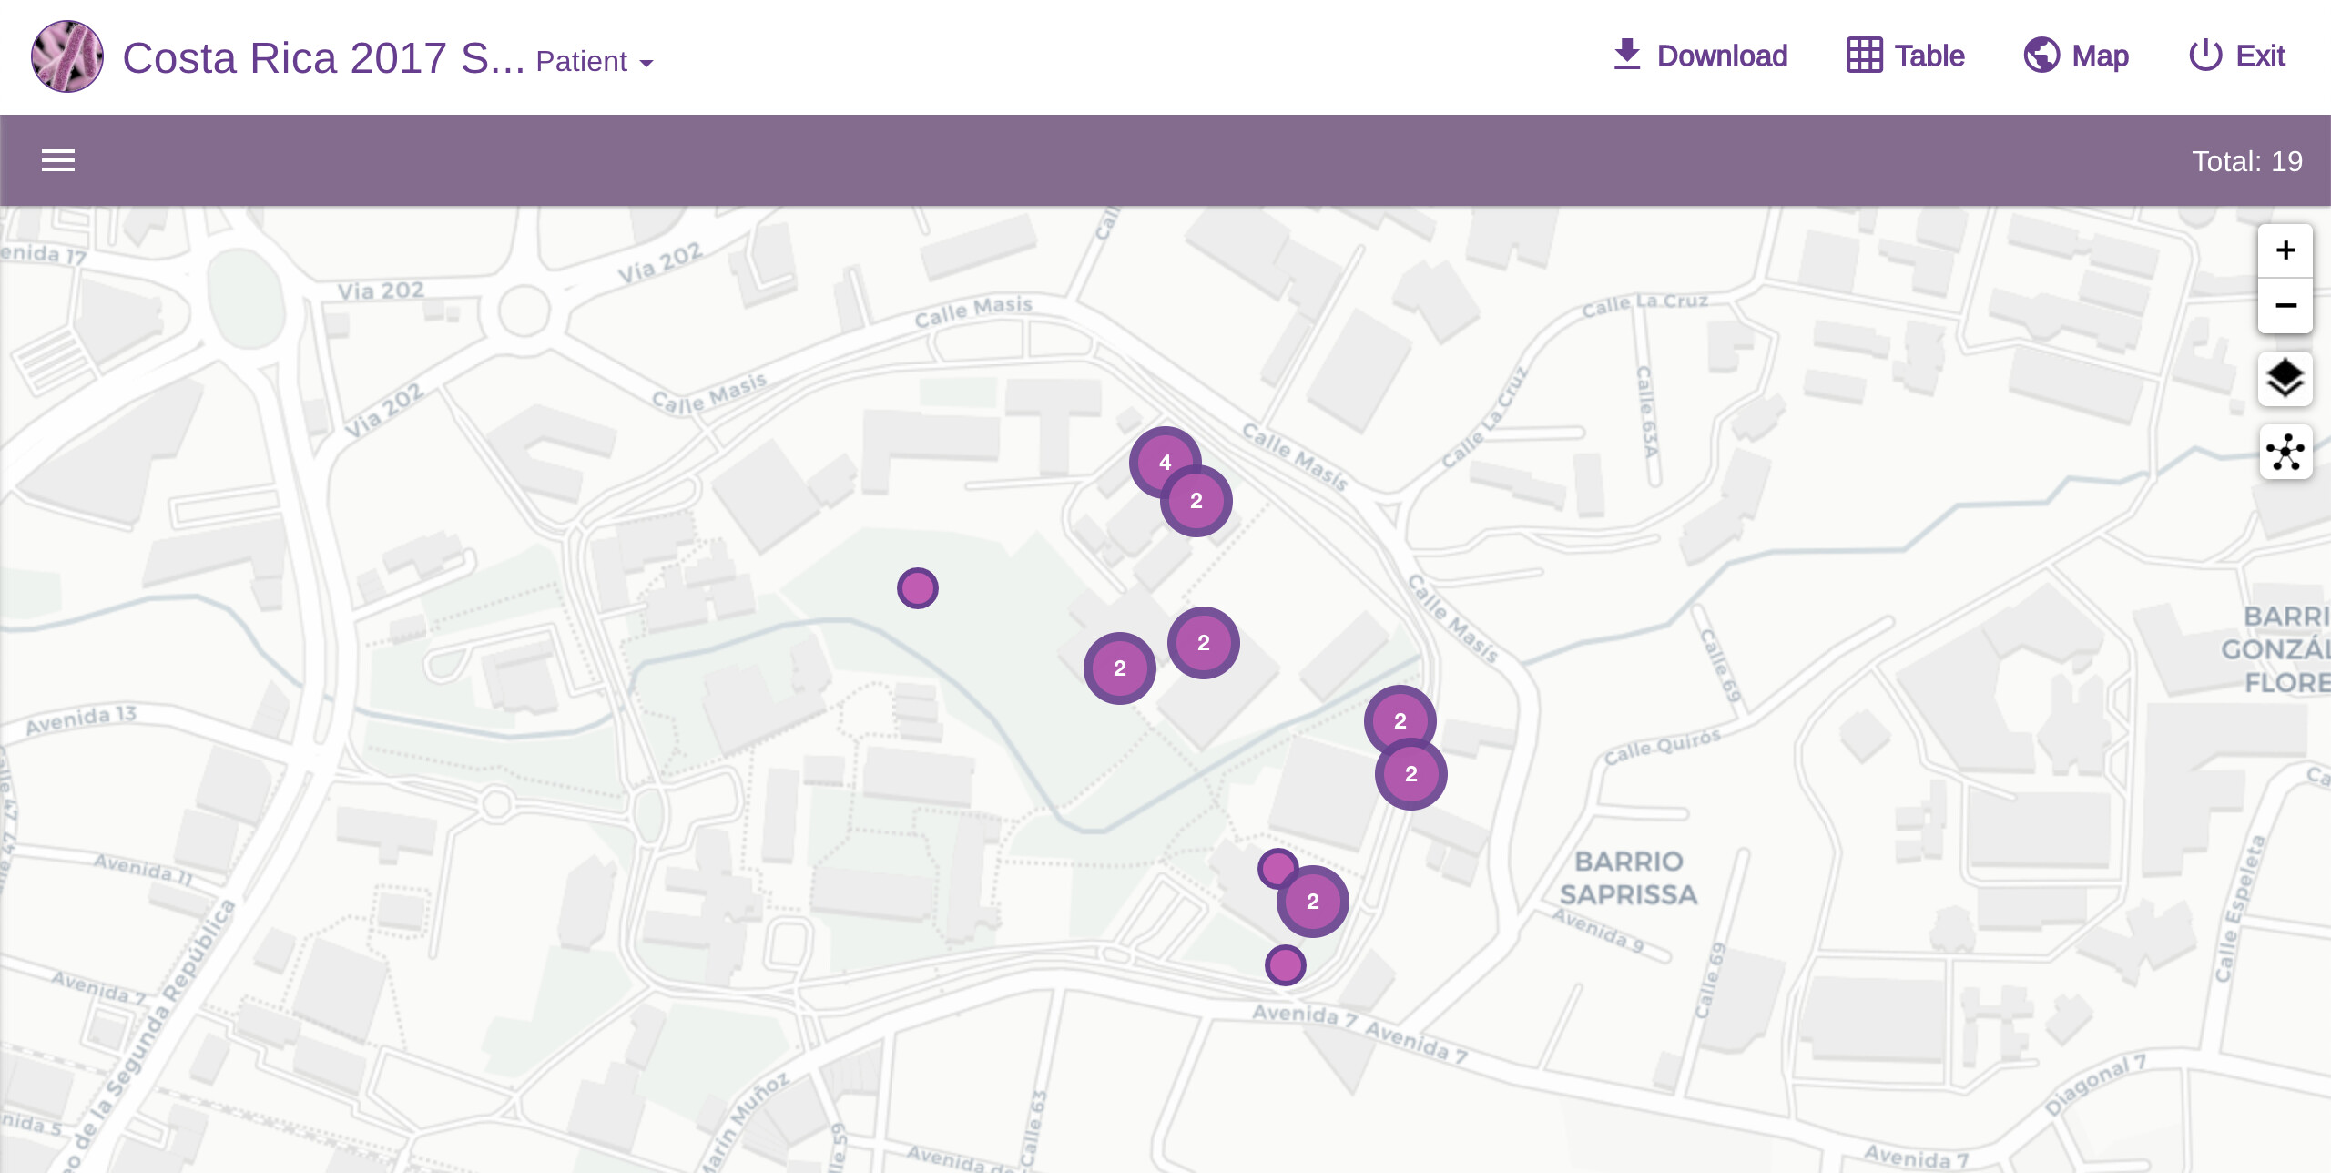
Task: Click the bacteria app logo
Action: 67,56
